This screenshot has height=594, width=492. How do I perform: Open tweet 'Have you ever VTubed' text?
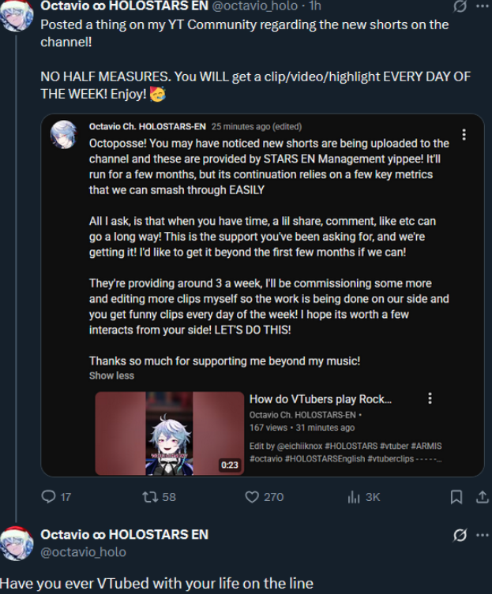(x=156, y=583)
